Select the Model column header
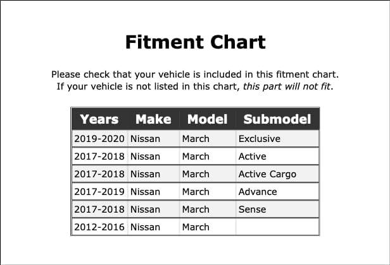This screenshot has height=265, width=390. pos(207,119)
